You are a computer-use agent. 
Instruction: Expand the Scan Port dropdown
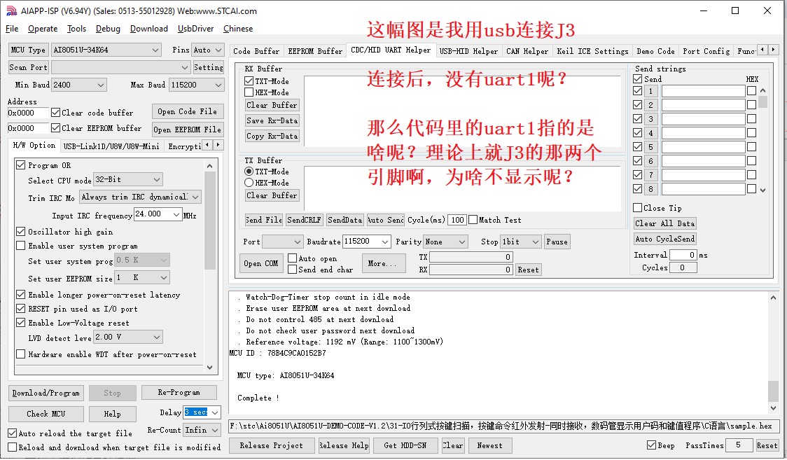coord(120,67)
